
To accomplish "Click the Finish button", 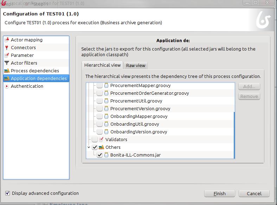I will 220,193.
